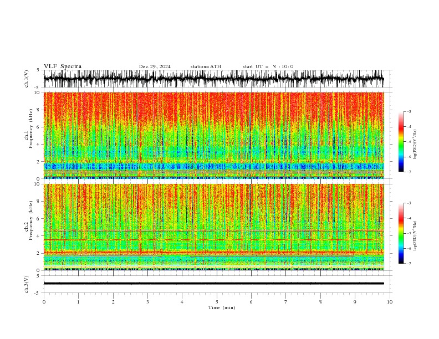Image resolution: width=439 pixels, height=339 pixels.
Task: Click ch.2 frequency axis tick "4"
Action: (x=39, y=236)
